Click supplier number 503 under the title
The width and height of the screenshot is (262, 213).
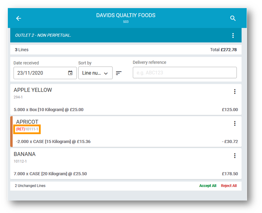click(126, 22)
